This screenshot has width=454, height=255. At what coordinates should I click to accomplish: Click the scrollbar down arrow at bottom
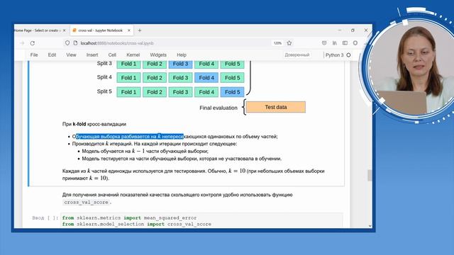coord(370,225)
